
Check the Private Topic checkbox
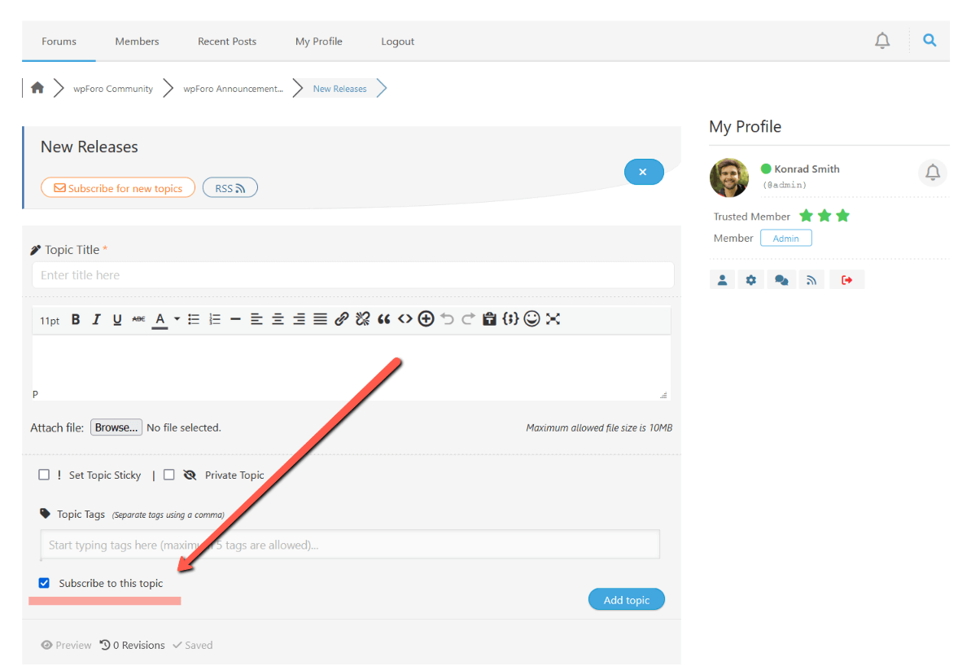click(x=169, y=475)
